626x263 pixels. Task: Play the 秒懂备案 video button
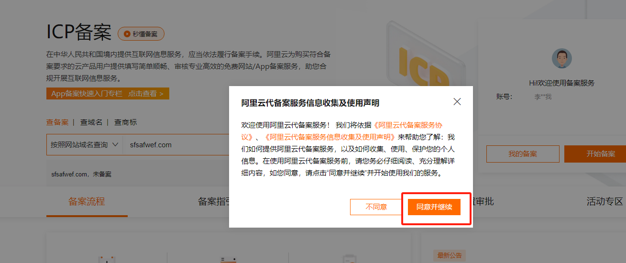pyautogui.click(x=141, y=33)
